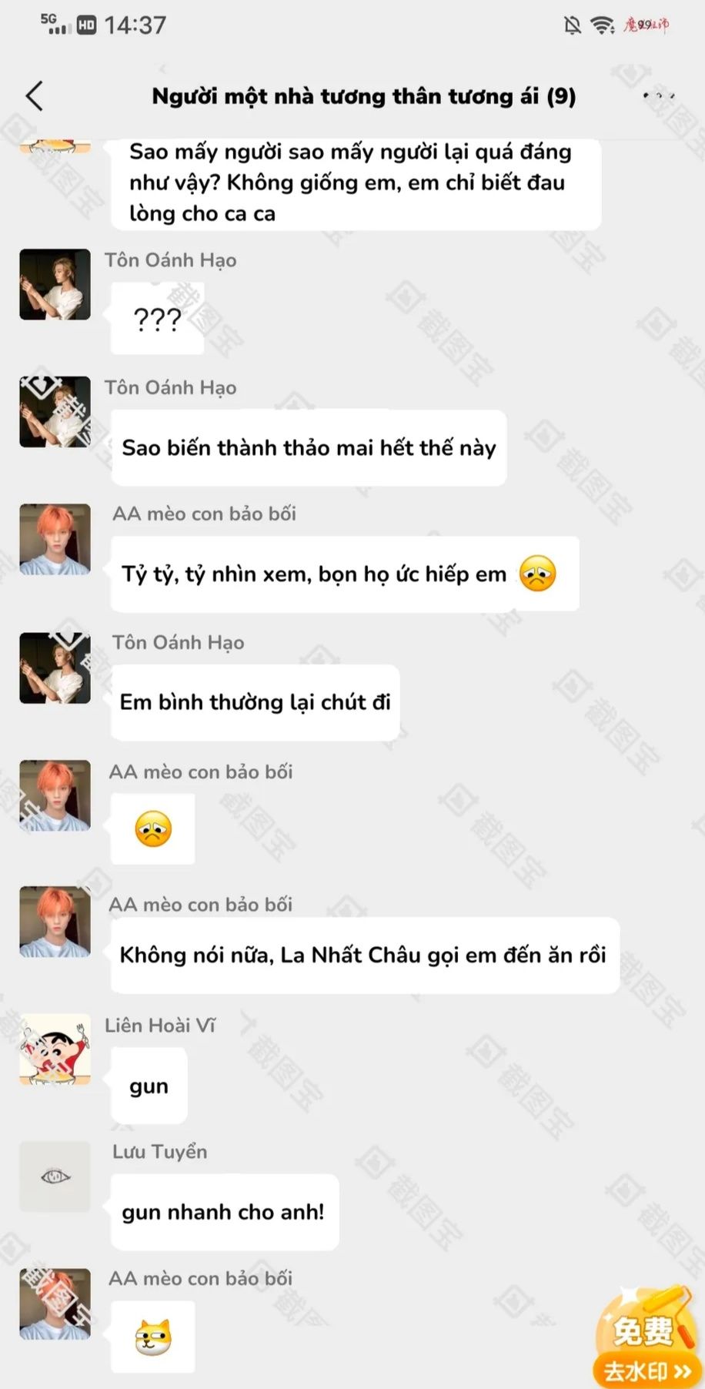Tap sender name 'Lưu Tuyển'

click(159, 1152)
